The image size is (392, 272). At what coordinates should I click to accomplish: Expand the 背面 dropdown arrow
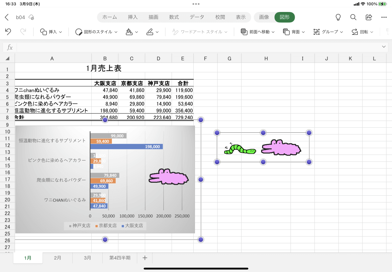point(303,32)
